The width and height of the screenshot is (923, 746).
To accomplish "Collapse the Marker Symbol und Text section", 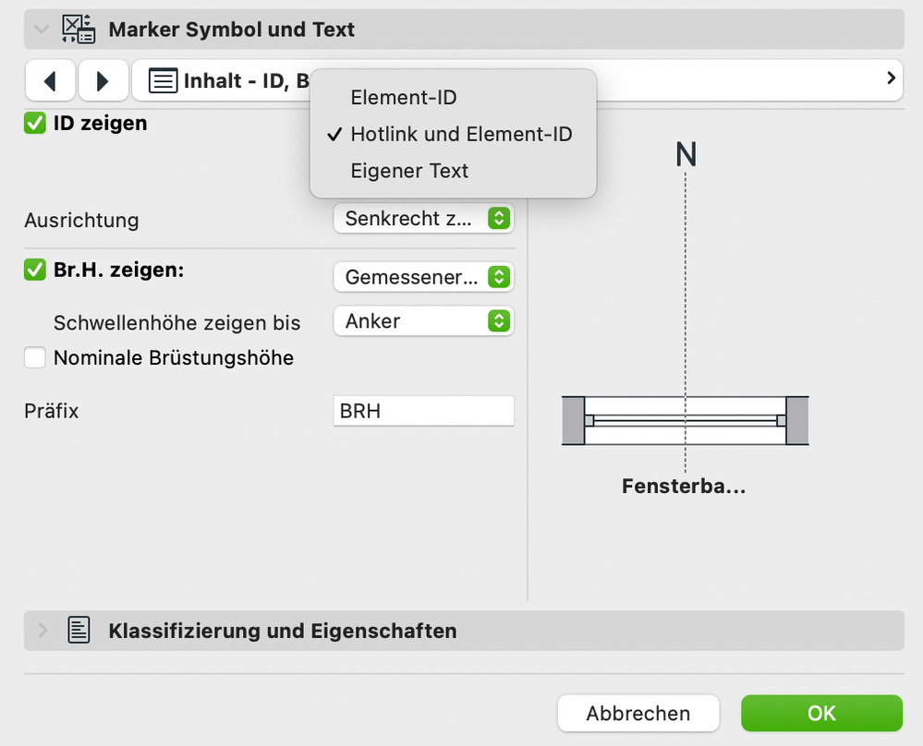I will tap(40, 30).
